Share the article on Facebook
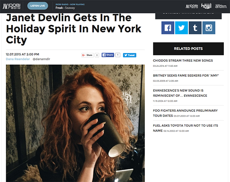230x182 pixels. [x=108, y=55]
